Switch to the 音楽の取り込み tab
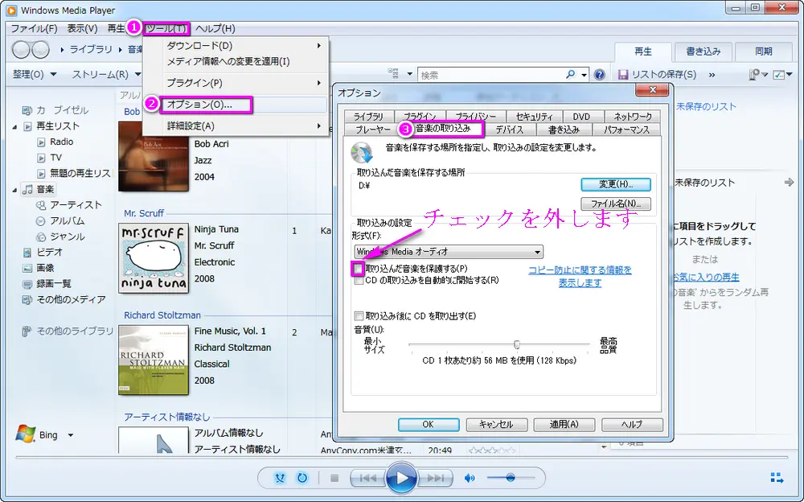Viewport: 804px width, 502px height. 443,129
